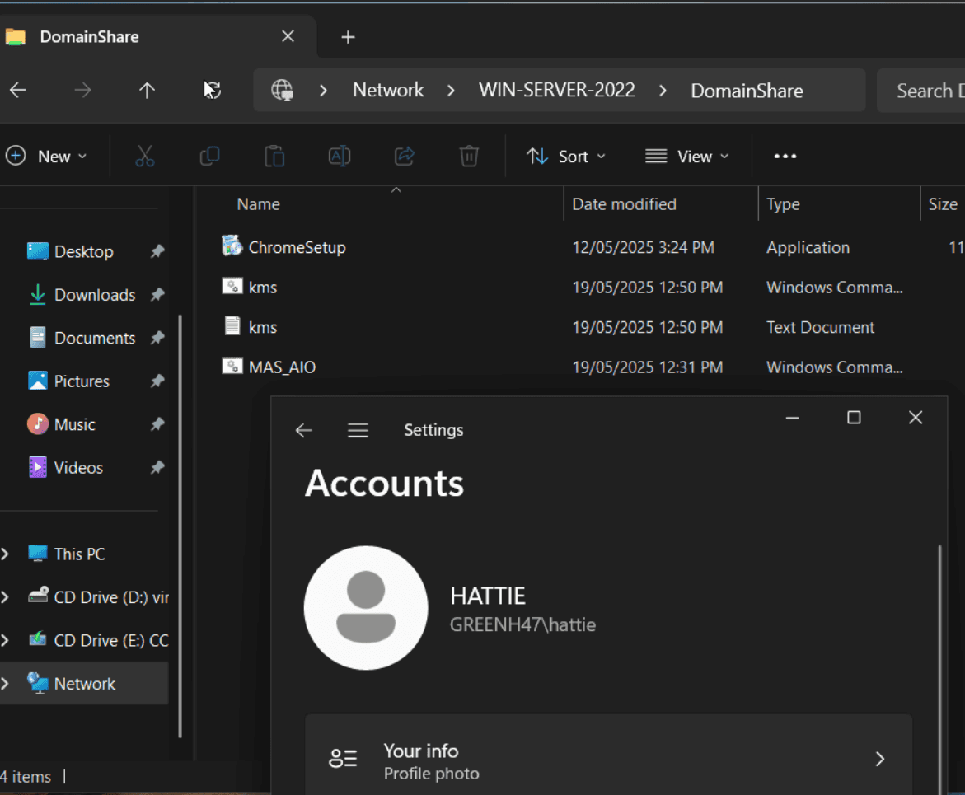
Task: Select CD Drive (E:) in navigation pane
Action: pyautogui.click(x=98, y=641)
